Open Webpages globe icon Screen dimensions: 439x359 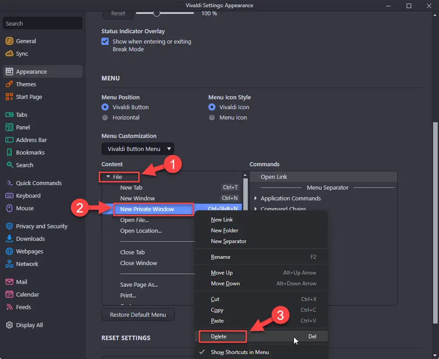point(9,251)
